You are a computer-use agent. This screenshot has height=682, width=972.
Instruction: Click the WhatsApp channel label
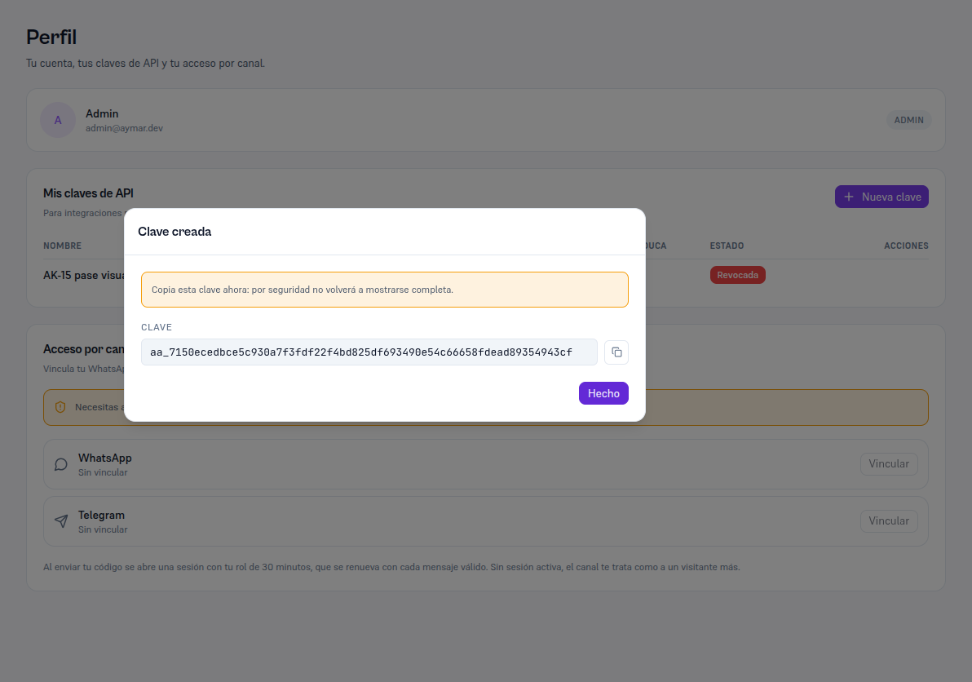pyautogui.click(x=104, y=458)
